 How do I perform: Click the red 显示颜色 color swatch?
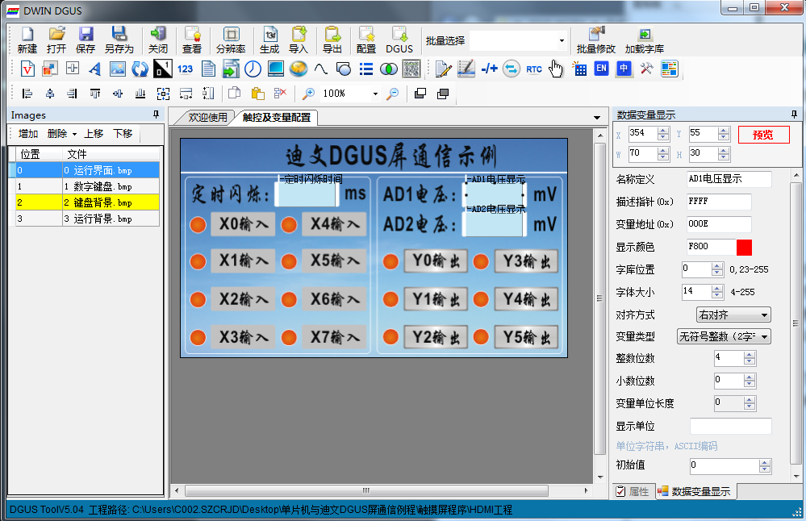point(744,247)
